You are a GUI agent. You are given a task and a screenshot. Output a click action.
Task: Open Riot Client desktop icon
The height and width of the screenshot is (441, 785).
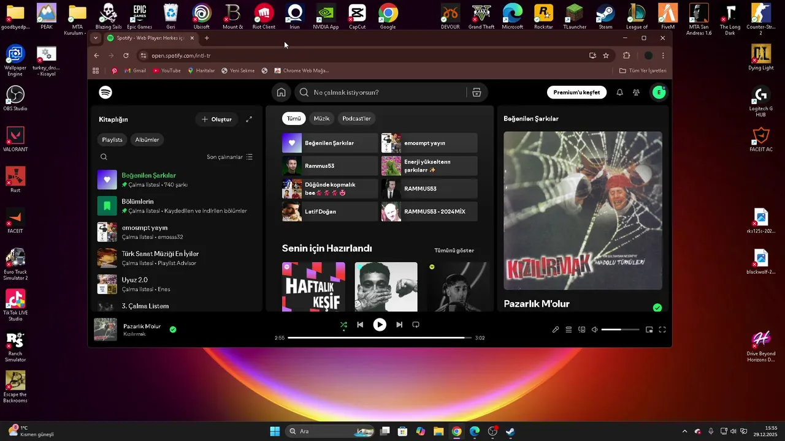[264, 17]
